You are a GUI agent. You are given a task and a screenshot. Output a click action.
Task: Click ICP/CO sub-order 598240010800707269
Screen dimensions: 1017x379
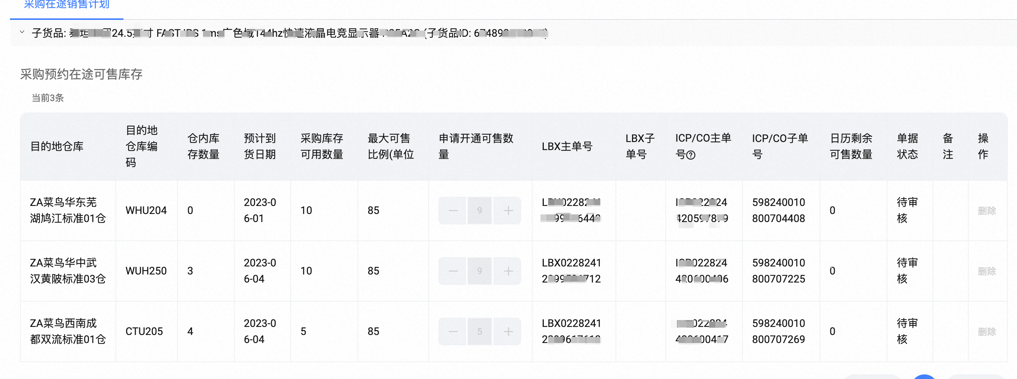point(778,332)
